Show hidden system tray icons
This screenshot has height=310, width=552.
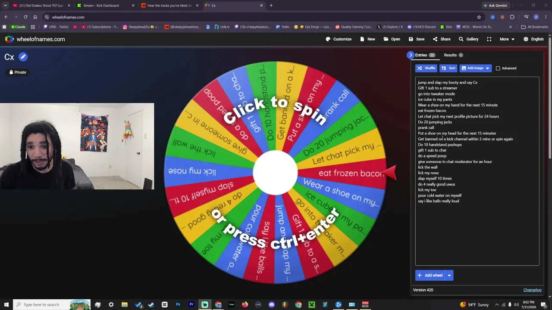click(496, 305)
